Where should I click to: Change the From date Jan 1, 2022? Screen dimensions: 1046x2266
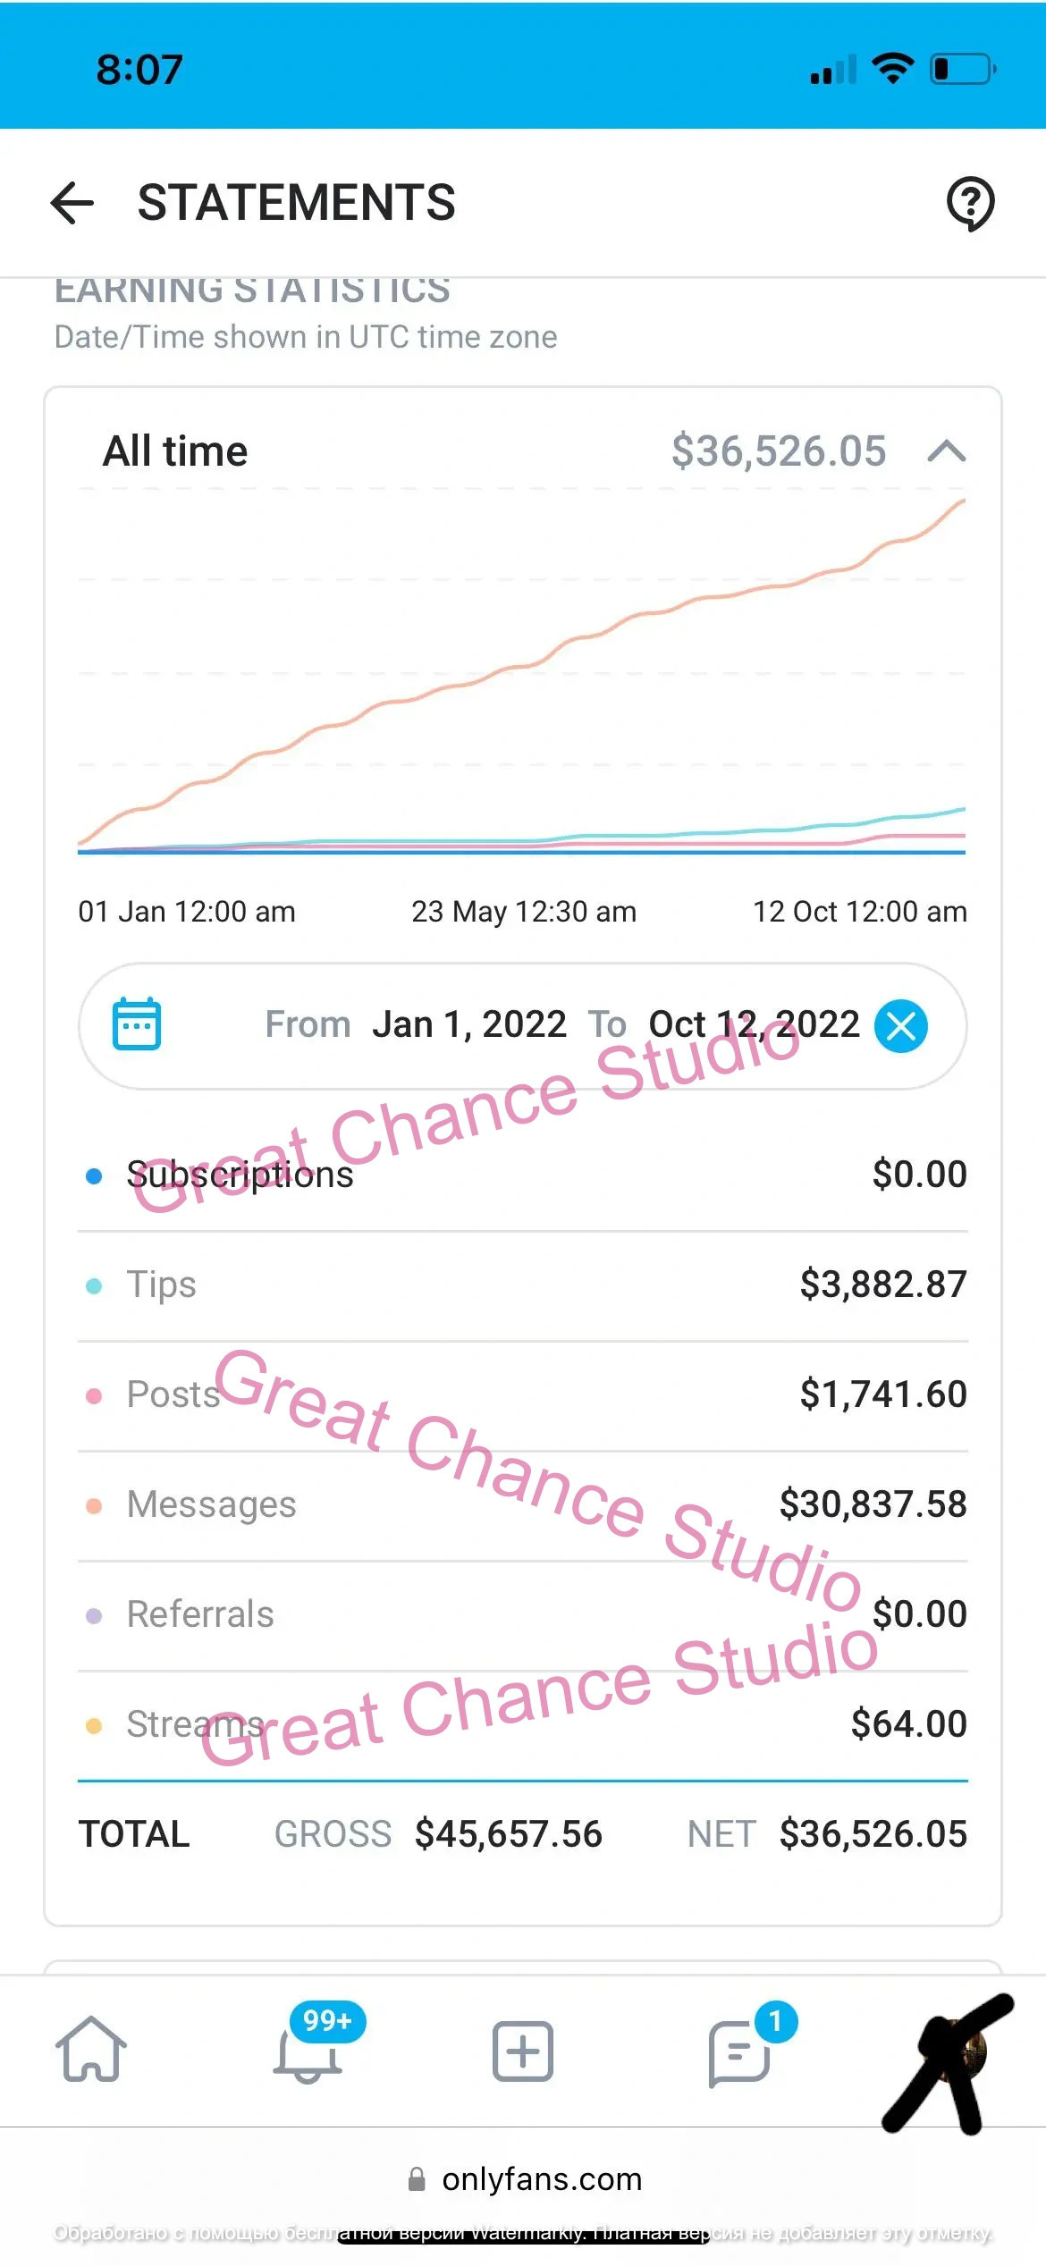click(468, 1024)
